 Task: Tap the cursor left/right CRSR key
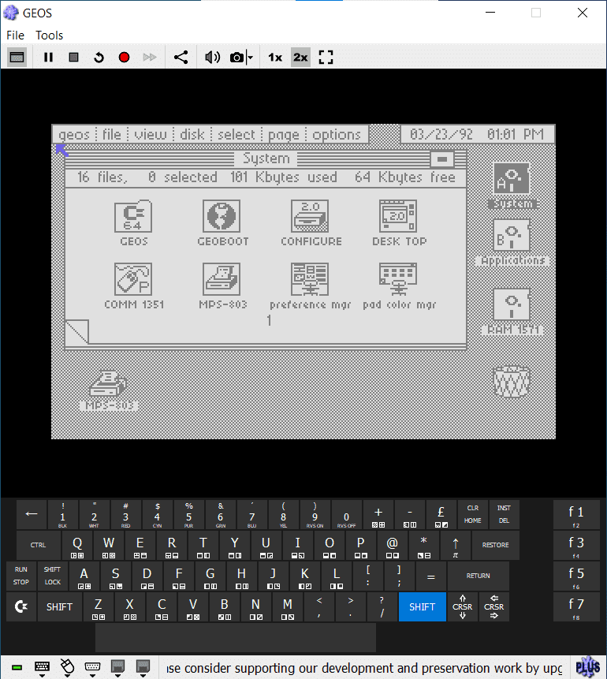494,606
